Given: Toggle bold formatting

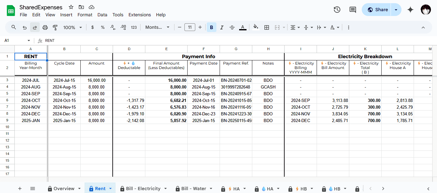Looking at the screenshot, I should [x=211, y=27].
